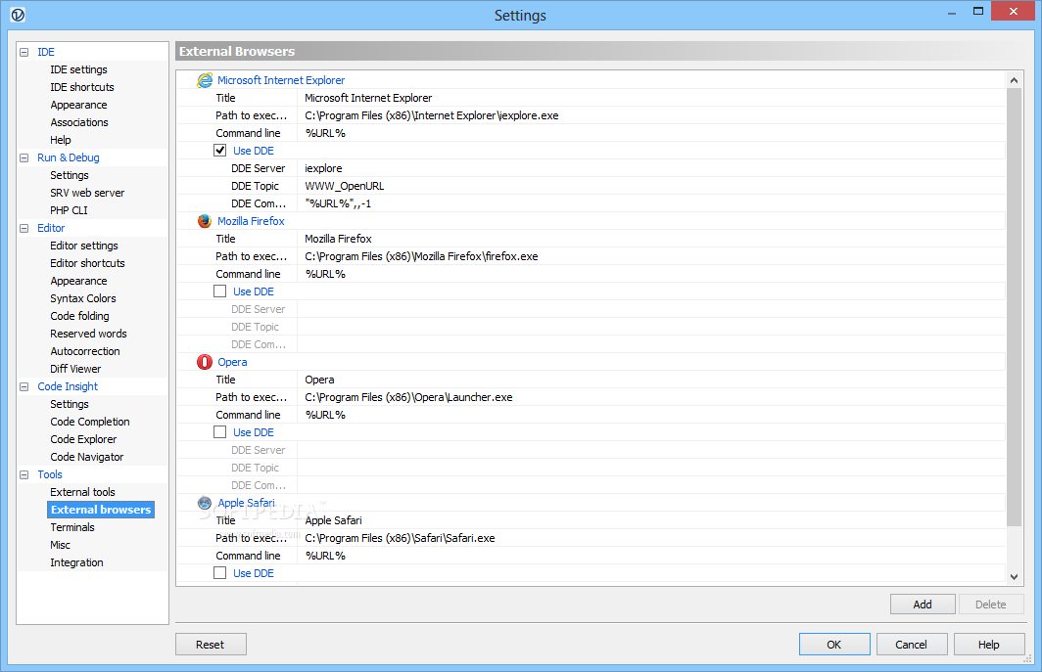Confirm settings with OK button
This screenshot has height=672, width=1042.
tap(834, 644)
